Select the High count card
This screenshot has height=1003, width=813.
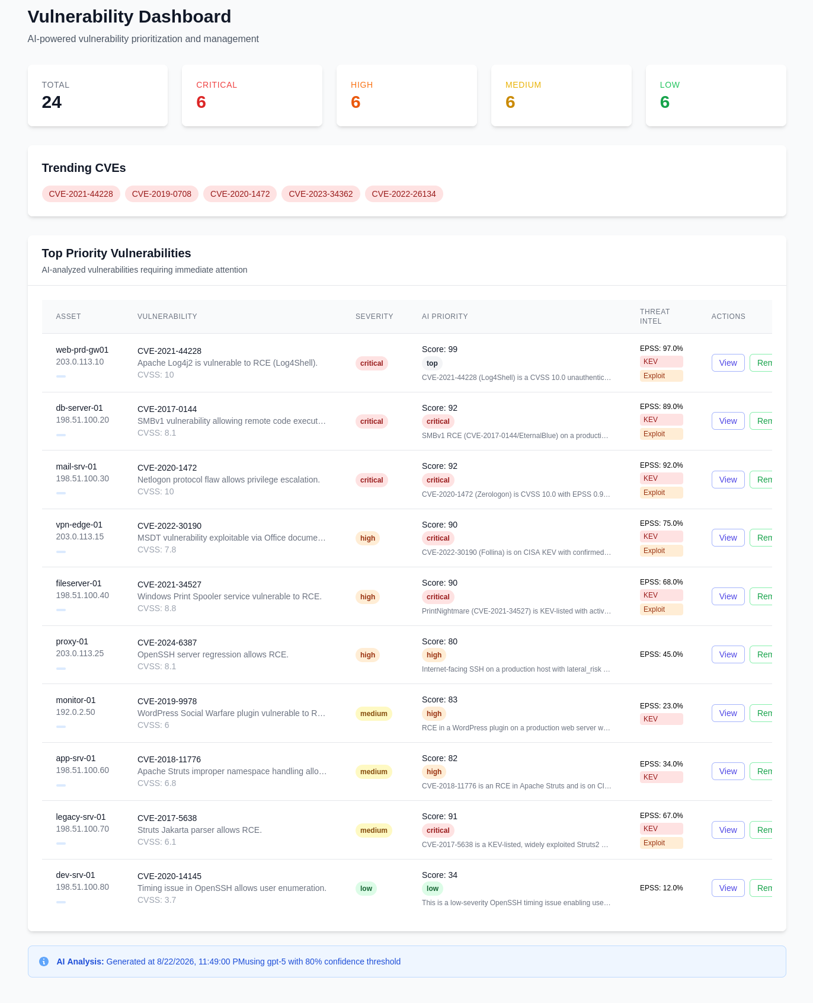coord(406,95)
